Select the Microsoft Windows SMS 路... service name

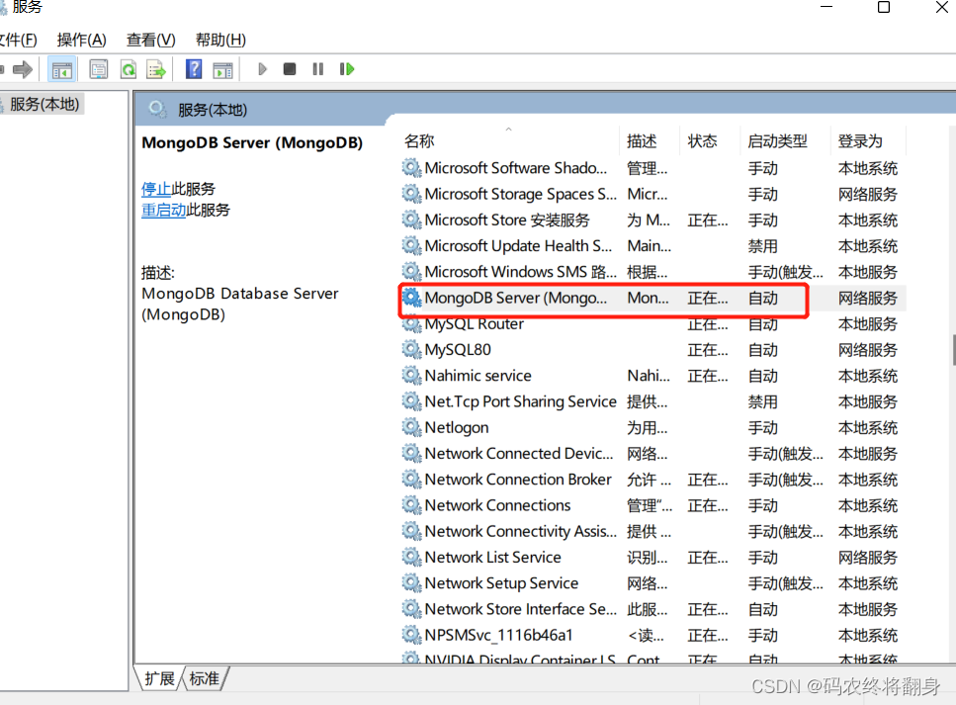pos(520,272)
